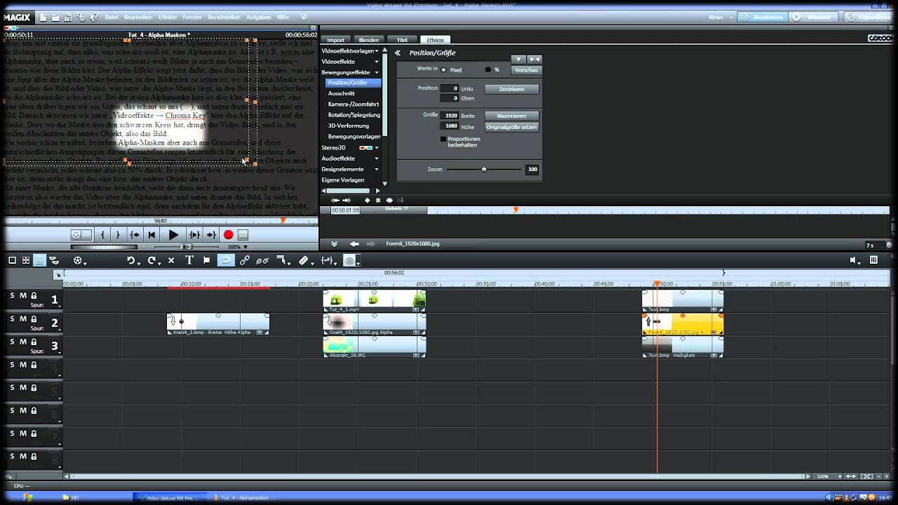Image resolution: width=898 pixels, height=505 pixels.
Task: Click Originalgröße setzen button
Action: tap(511, 127)
